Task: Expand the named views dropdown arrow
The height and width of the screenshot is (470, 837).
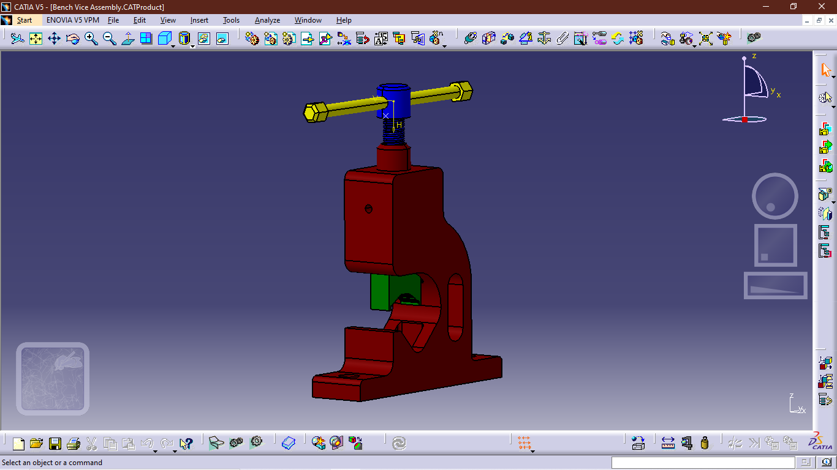Action: (x=173, y=46)
